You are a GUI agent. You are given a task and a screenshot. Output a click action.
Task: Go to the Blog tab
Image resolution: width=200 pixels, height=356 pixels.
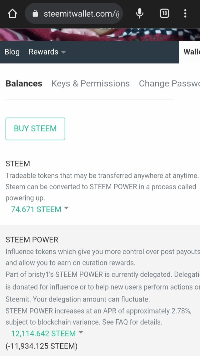(x=12, y=52)
